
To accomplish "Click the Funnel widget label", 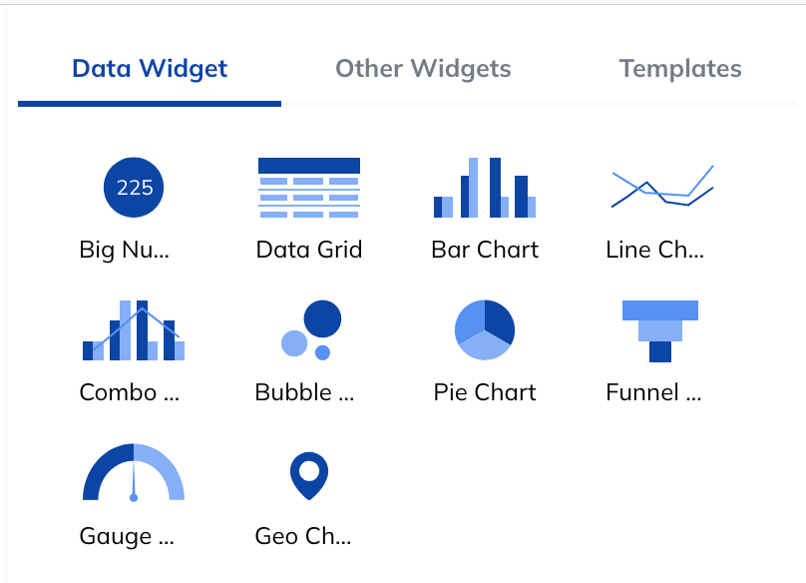I will coord(653,392).
